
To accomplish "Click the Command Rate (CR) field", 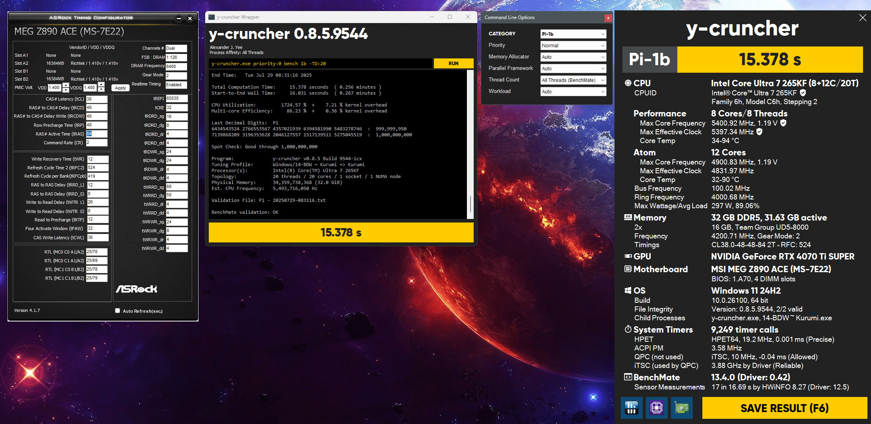I will click(x=97, y=143).
